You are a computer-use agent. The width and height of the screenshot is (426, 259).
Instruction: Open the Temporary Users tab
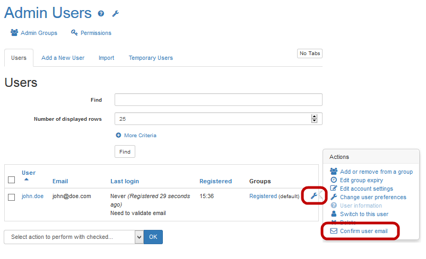(151, 58)
